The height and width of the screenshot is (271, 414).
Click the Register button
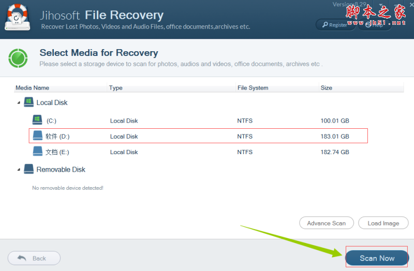[335, 25]
